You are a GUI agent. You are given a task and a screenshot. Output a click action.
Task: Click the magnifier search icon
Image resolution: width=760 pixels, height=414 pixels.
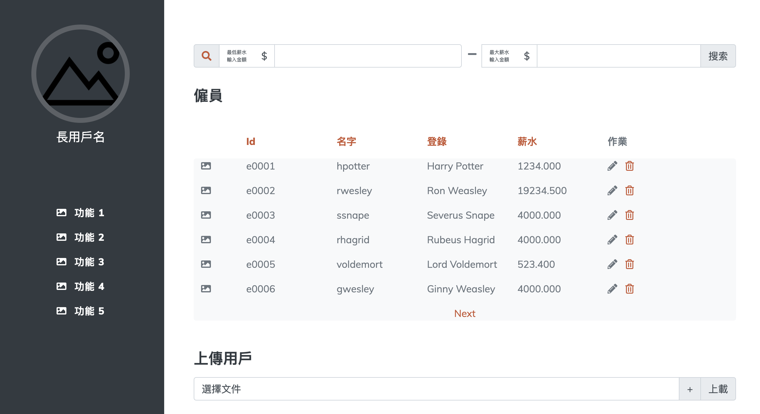[x=207, y=56]
